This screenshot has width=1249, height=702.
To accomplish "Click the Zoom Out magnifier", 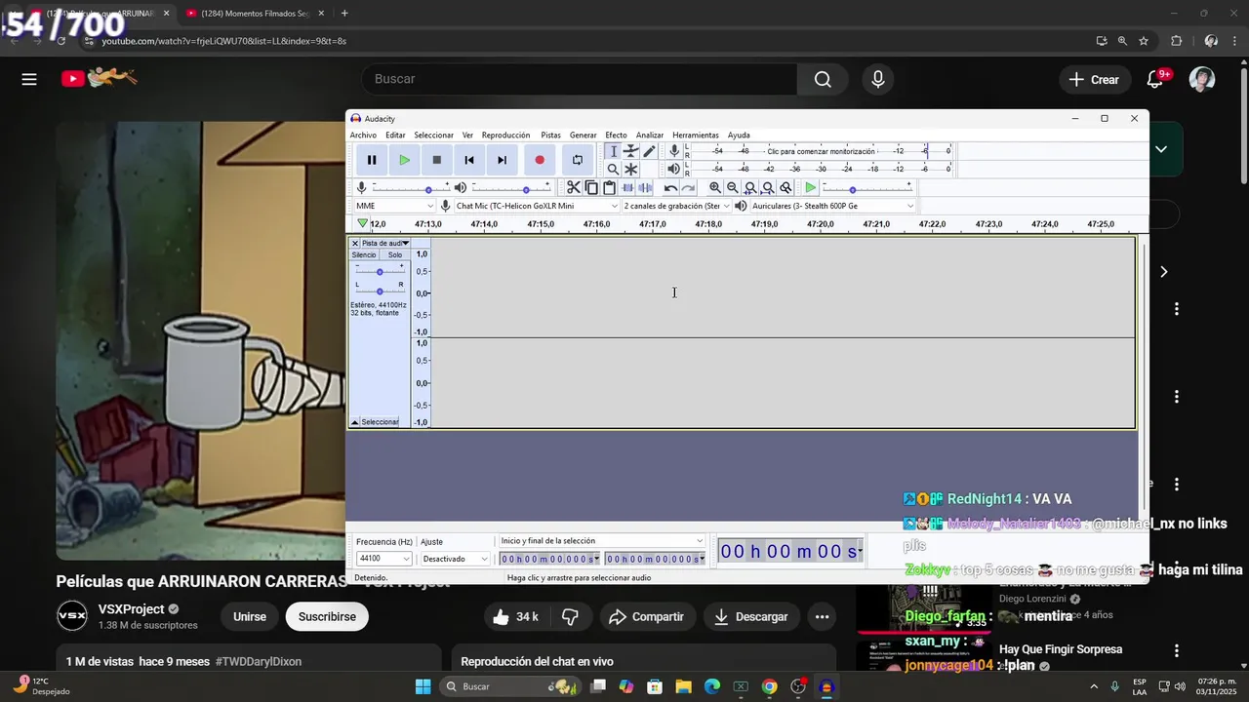I will pos(733,187).
